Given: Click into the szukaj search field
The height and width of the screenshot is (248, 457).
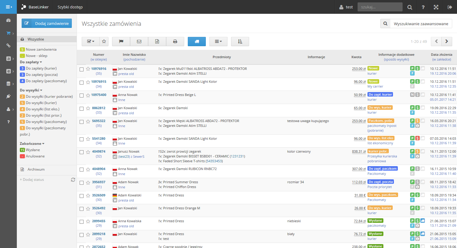Looking at the screenshot, I should [x=380, y=7].
